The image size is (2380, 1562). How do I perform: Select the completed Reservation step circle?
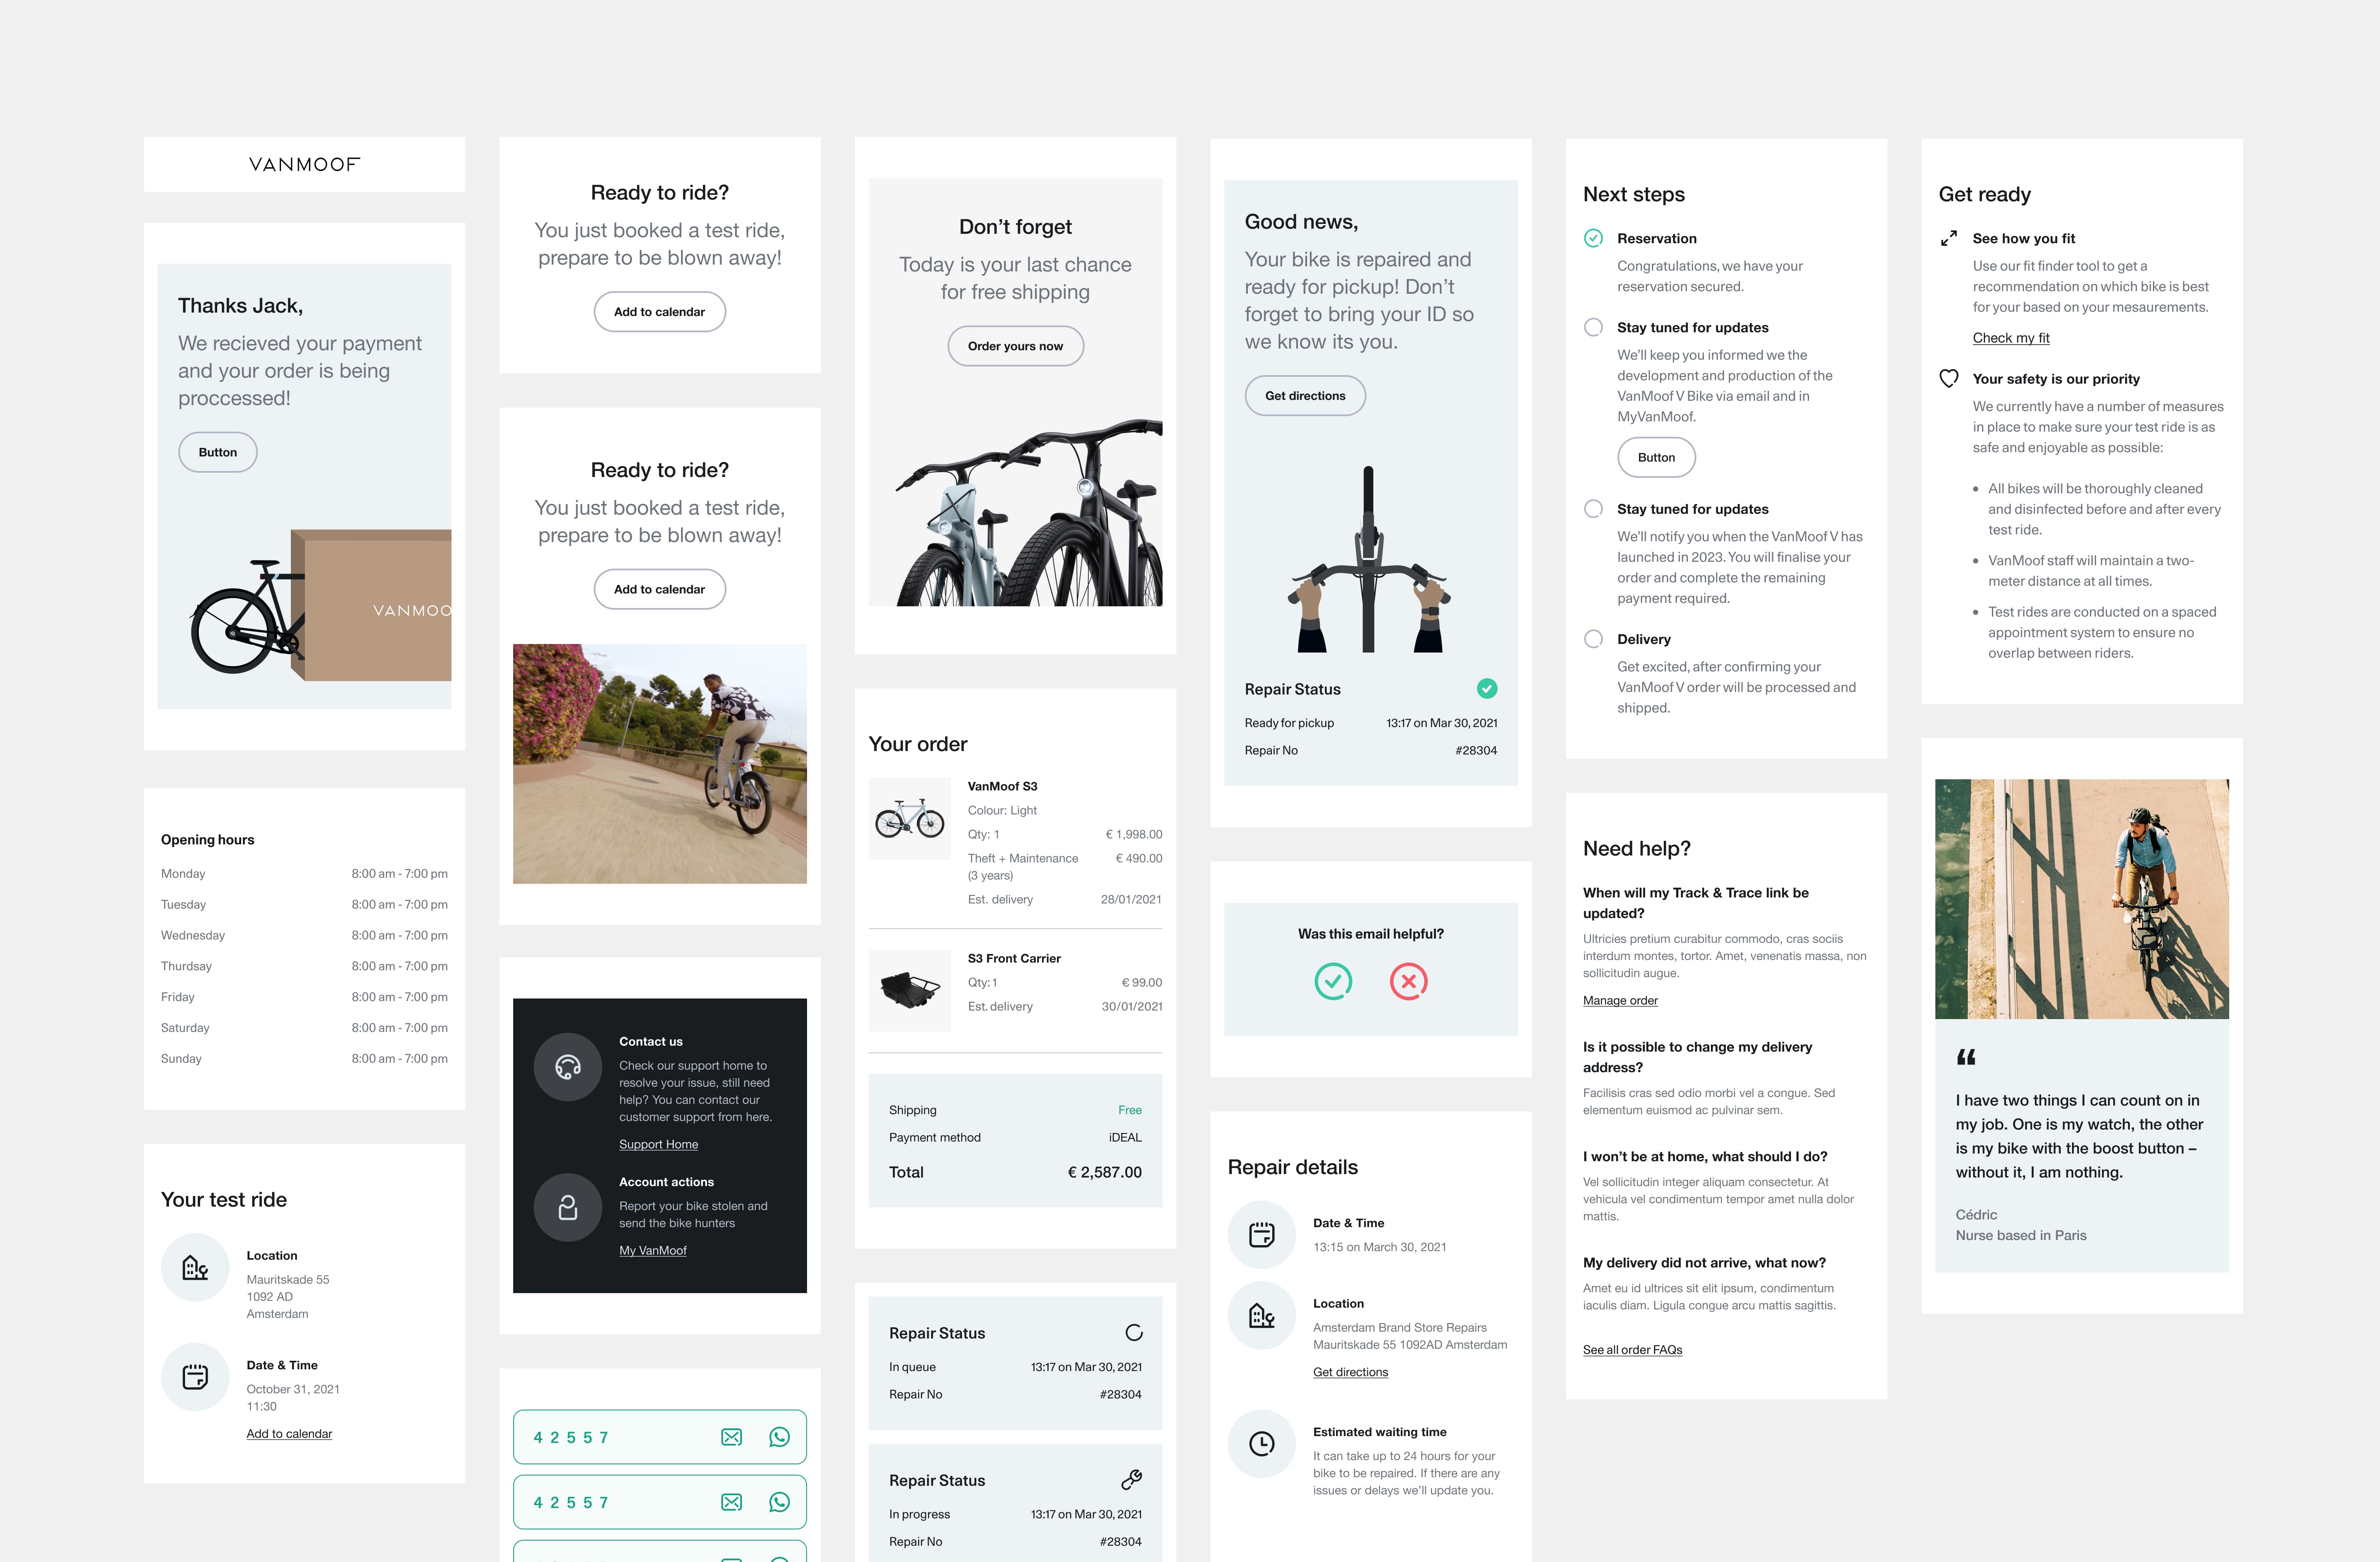(x=1594, y=238)
